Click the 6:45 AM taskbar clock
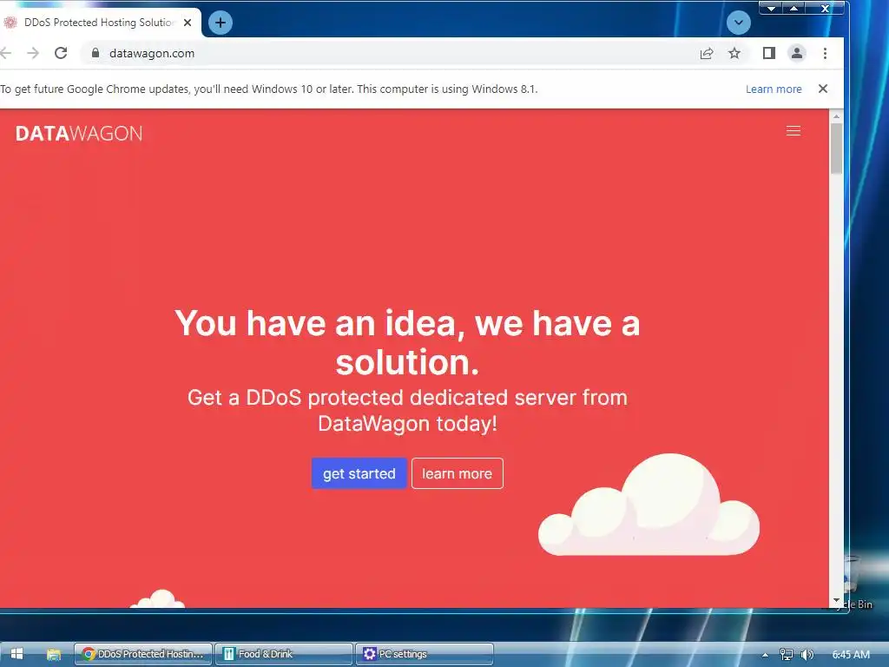 851,655
